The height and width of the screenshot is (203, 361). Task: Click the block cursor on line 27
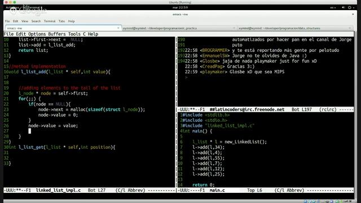[30, 131]
